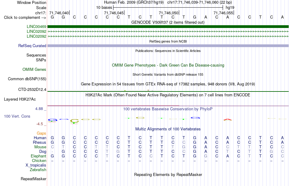The image size is (289, 186).
Task: Click the chr17: ruler label
Action: pyautogui.click(x=40, y=13)
